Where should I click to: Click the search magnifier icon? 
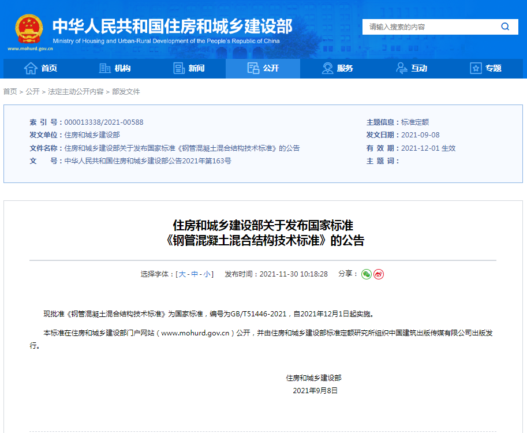(505, 27)
